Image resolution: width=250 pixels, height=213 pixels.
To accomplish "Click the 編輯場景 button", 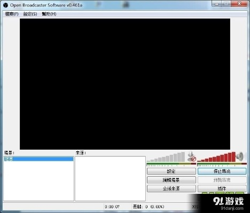I will point(171,180).
